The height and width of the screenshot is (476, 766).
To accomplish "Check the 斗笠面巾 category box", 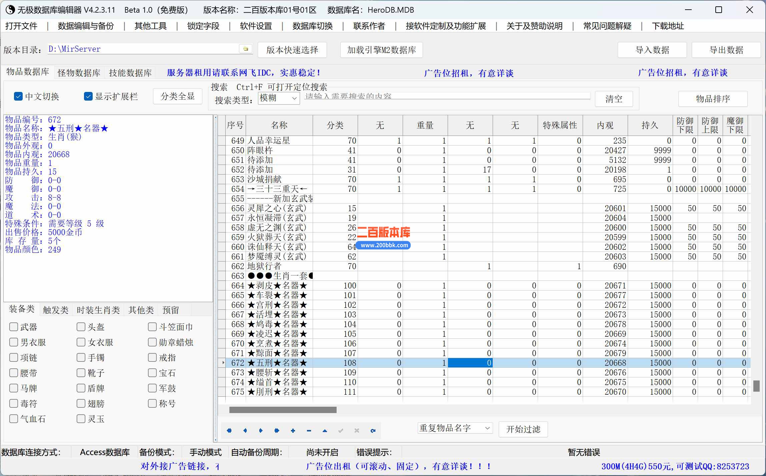I will point(152,327).
